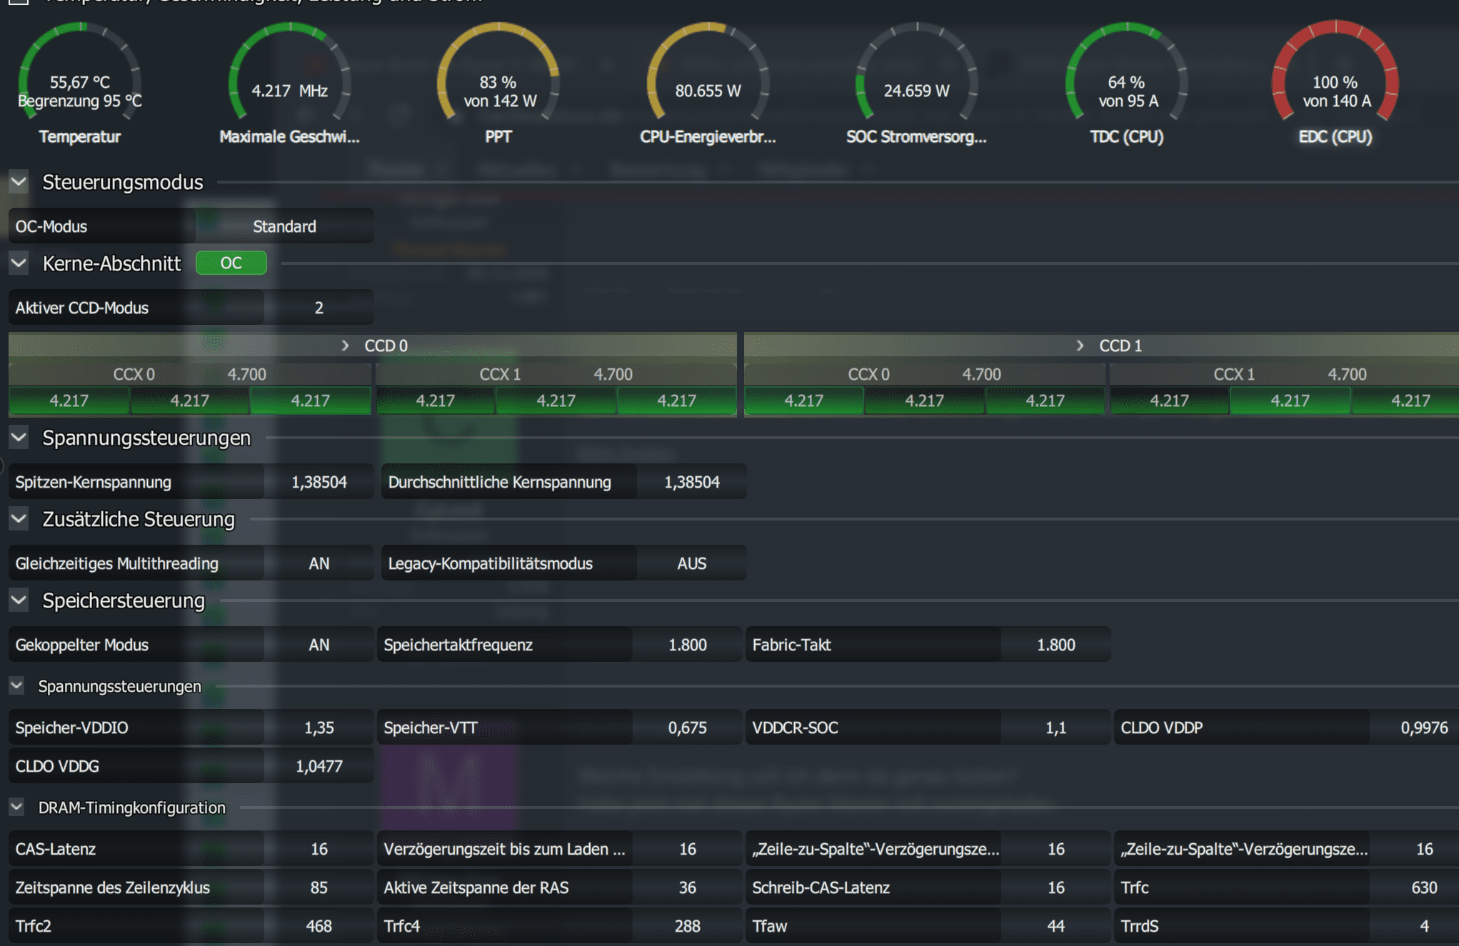Click the von 142 W text
Screen dimensions: 1459x946
click(500, 101)
